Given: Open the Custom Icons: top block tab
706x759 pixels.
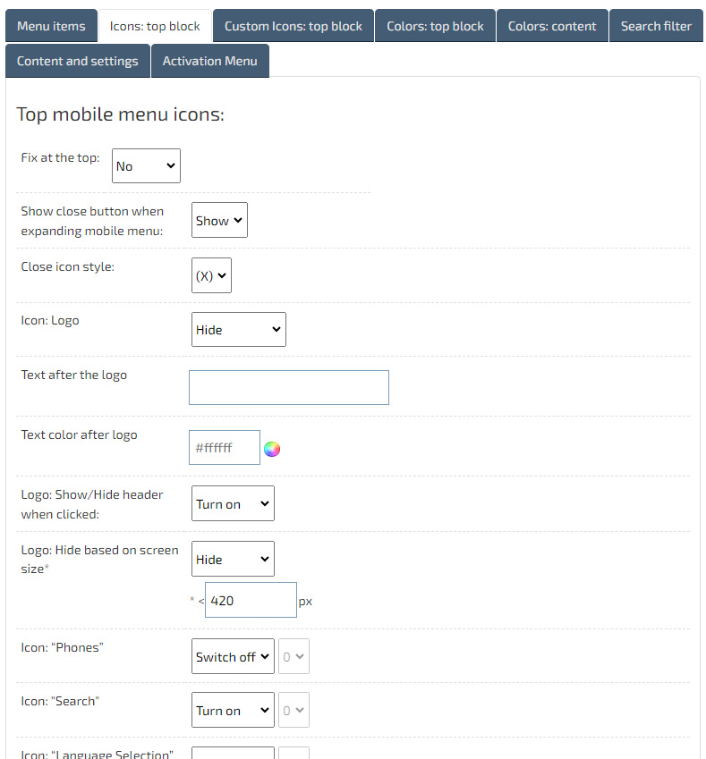Looking at the screenshot, I should pyautogui.click(x=293, y=26).
